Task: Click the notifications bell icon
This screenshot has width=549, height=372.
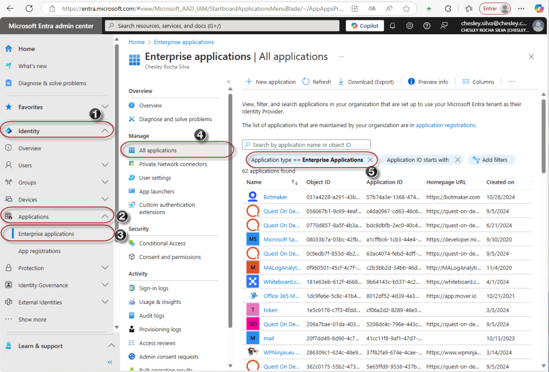Action: point(392,26)
